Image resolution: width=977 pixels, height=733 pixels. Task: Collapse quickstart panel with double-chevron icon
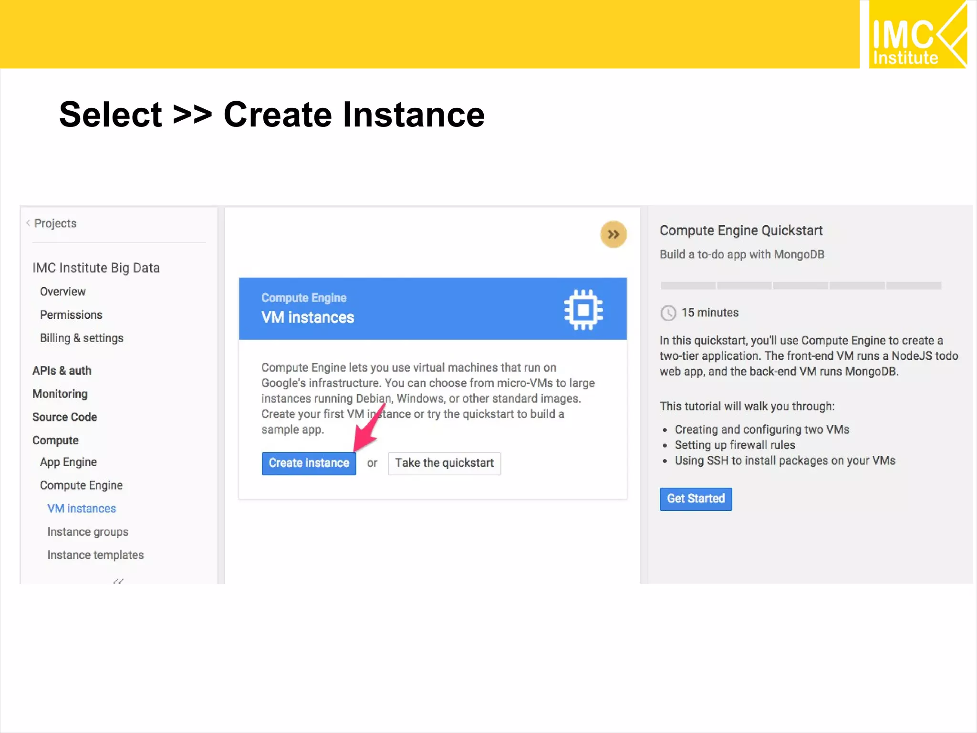613,234
